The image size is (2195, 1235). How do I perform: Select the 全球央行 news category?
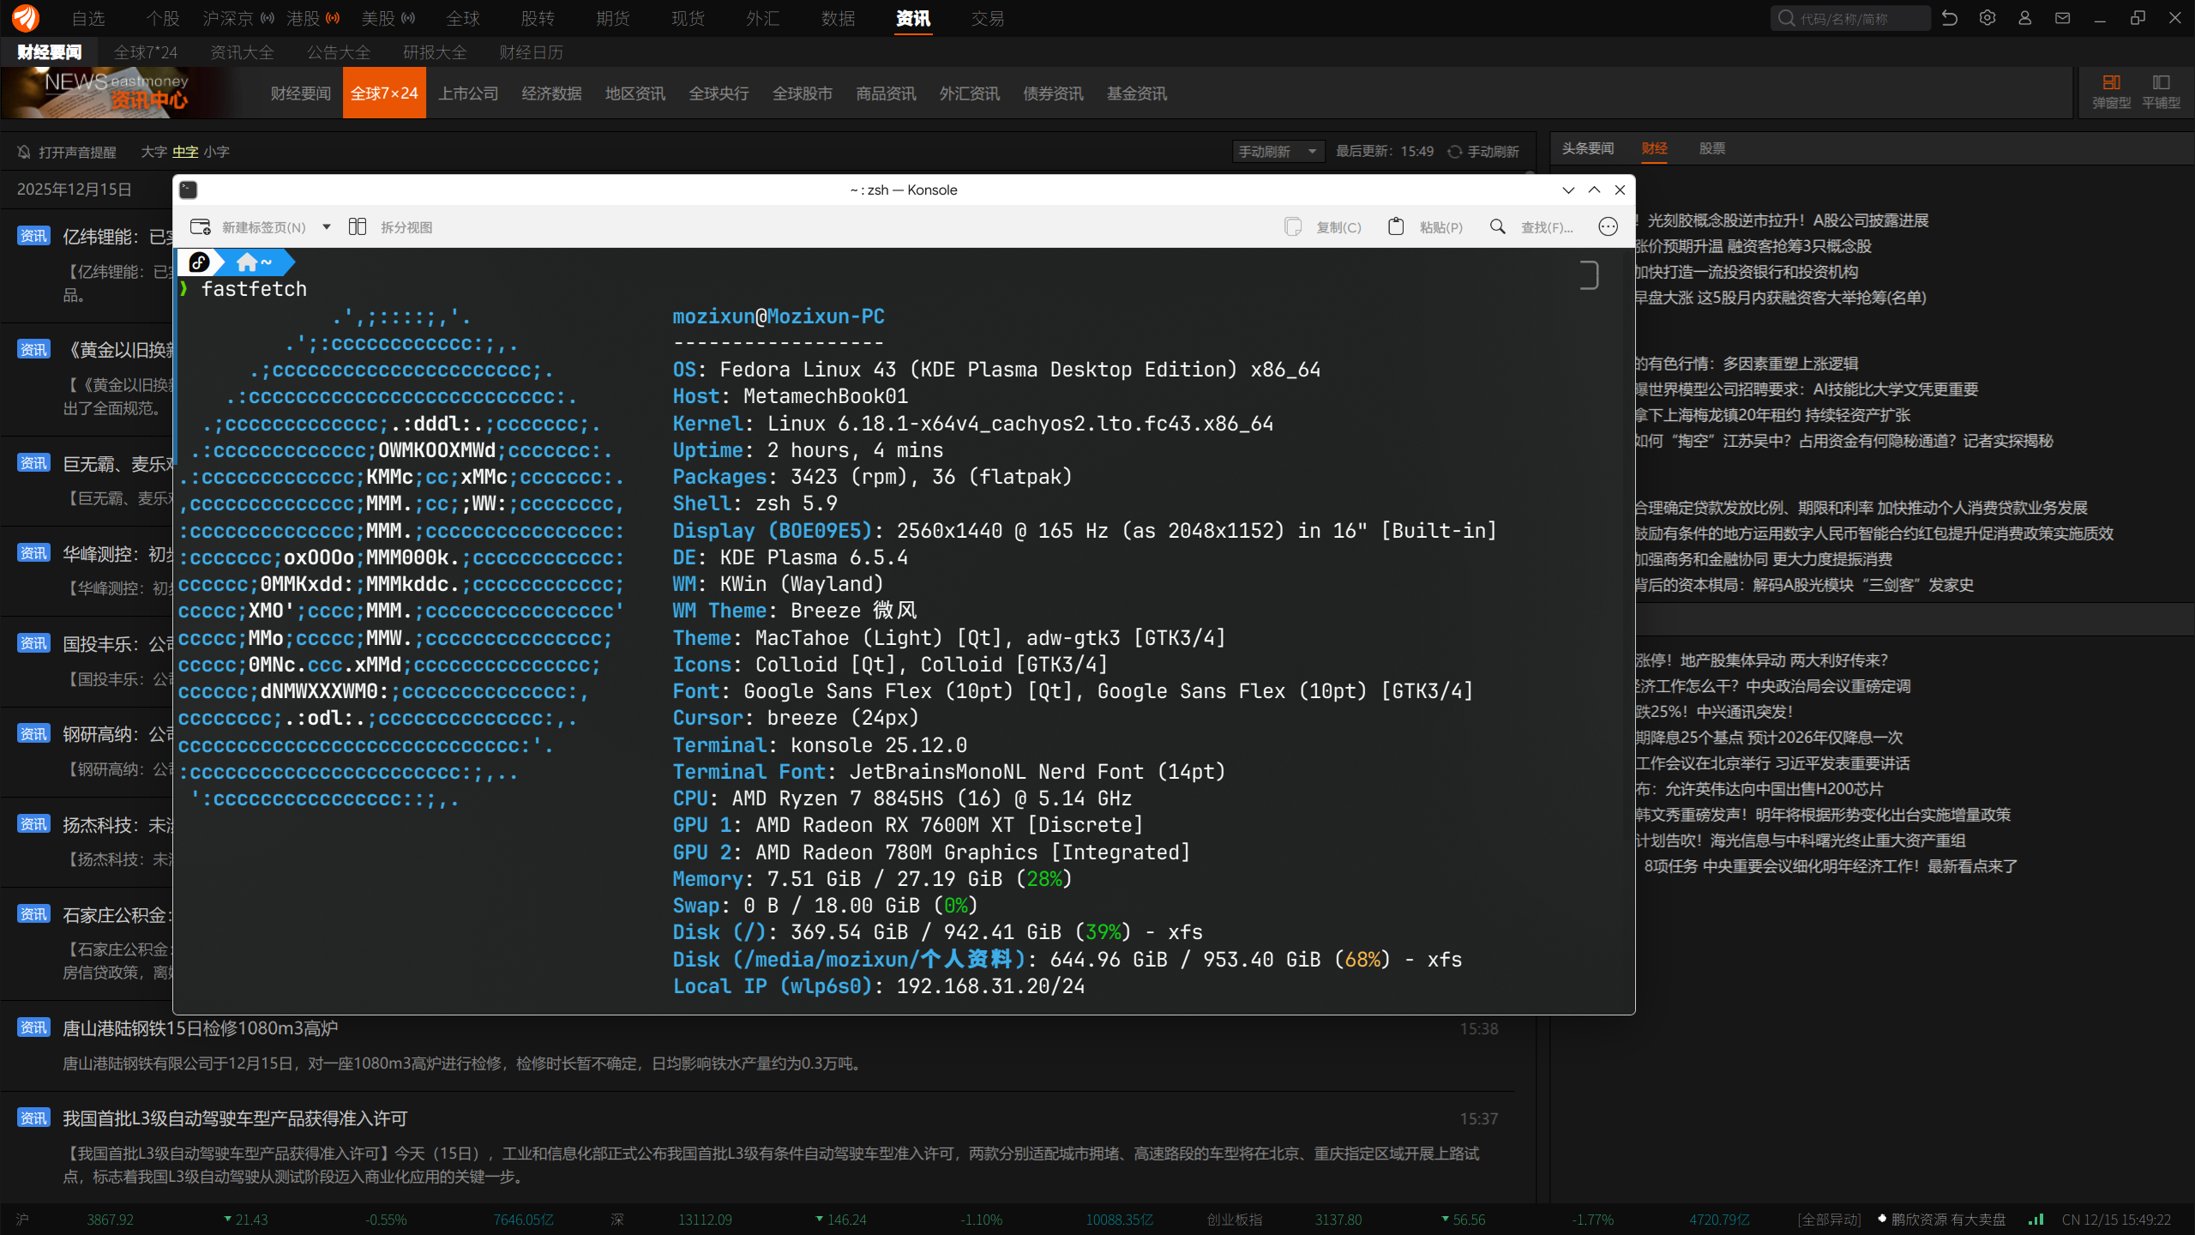[x=719, y=93]
